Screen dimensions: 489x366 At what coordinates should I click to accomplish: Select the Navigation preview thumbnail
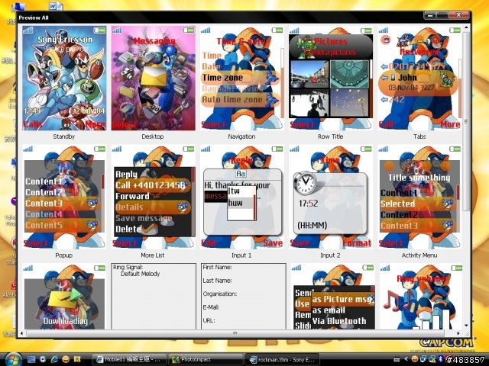click(x=242, y=78)
